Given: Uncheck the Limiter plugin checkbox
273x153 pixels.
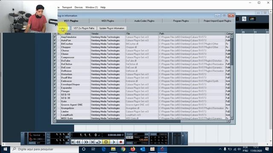Looking at the screenshot, I should [x=55, y=111].
